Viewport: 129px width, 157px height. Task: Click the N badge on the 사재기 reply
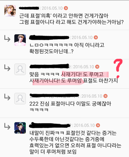tap(97, 67)
